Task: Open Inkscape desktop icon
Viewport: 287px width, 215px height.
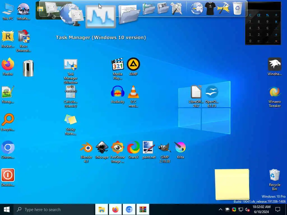Action: click(102, 150)
